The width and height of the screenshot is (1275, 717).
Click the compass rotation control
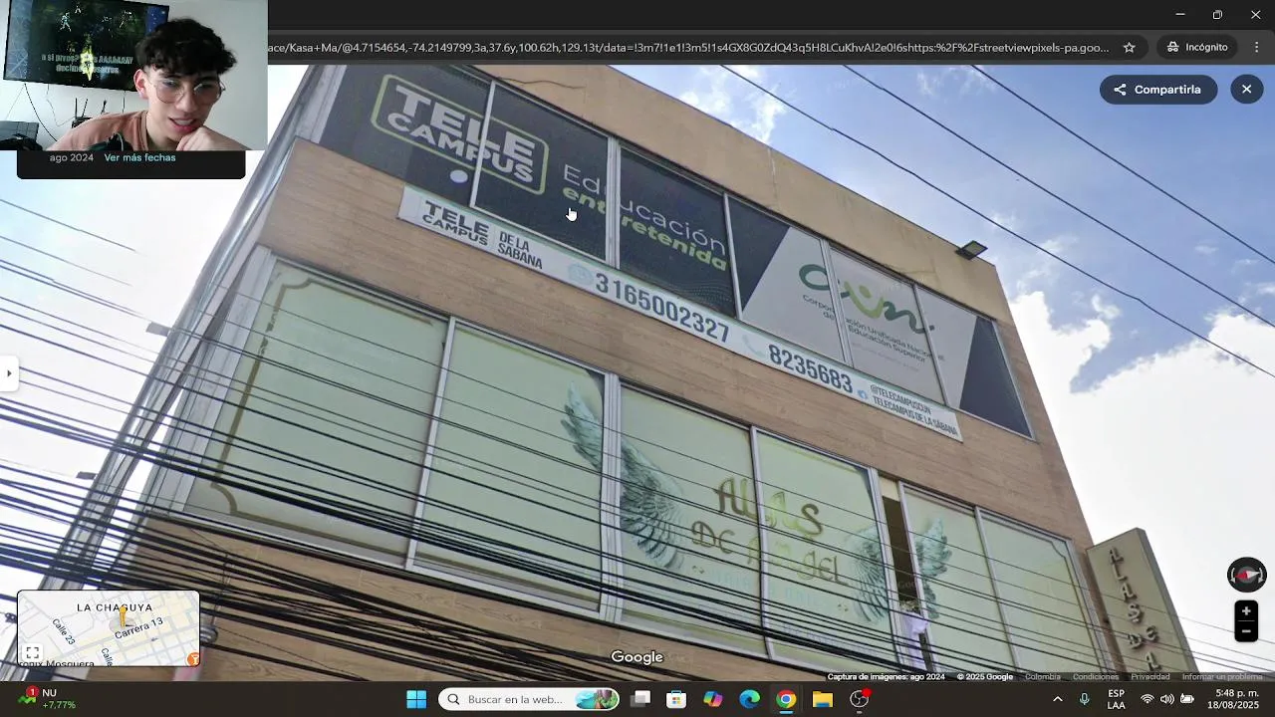click(1246, 575)
